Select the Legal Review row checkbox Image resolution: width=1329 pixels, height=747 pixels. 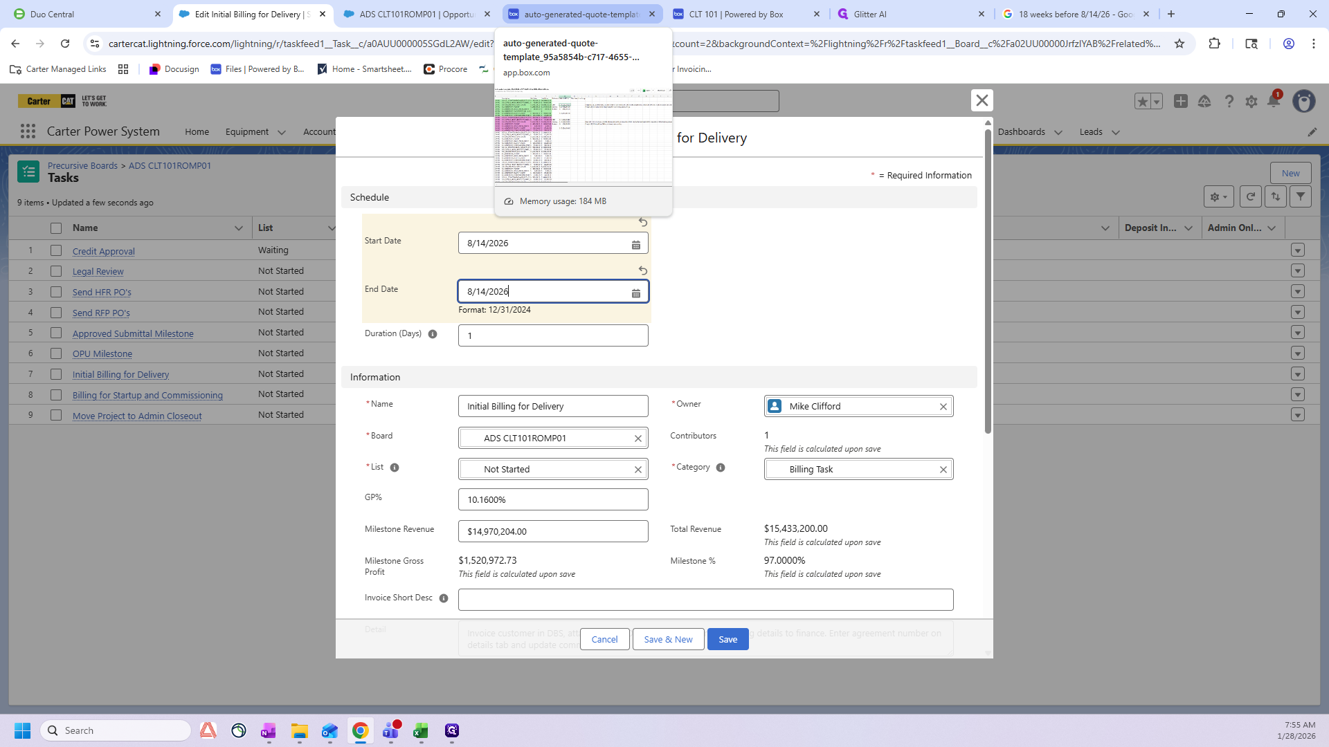(x=56, y=271)
